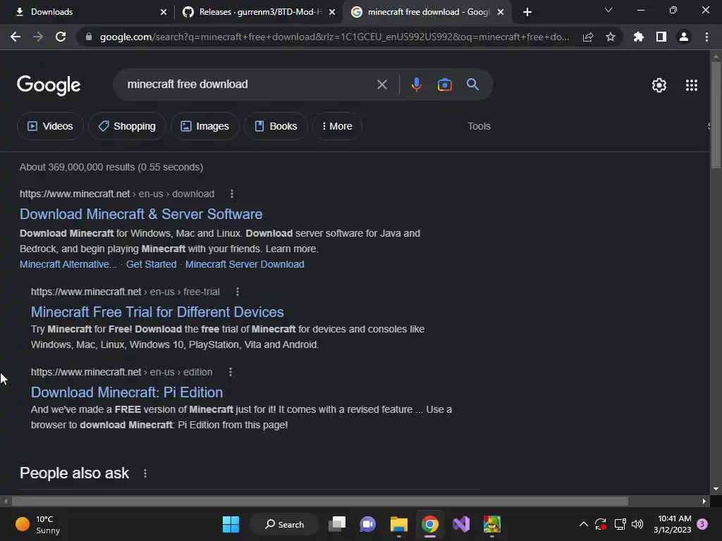Click the horizontal scrollbar thumb

[319, 501]
